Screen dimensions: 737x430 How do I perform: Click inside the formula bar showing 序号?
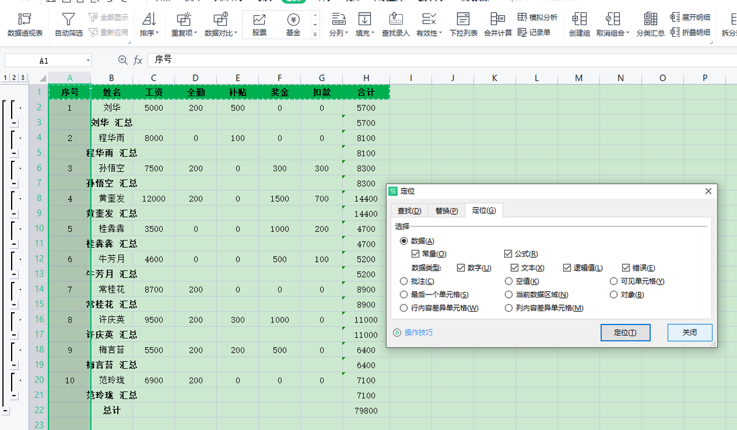[442, 60]
